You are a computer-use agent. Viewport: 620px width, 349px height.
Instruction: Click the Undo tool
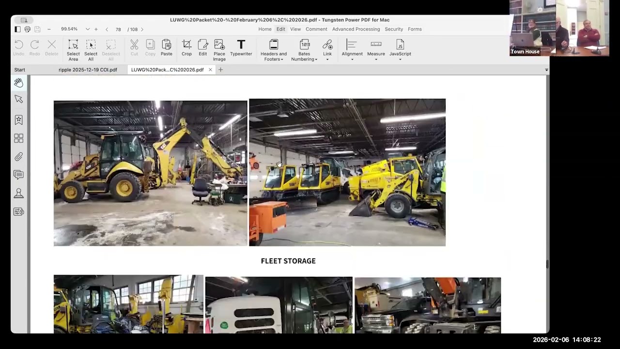pyautogui.click(x=18, y=48)
